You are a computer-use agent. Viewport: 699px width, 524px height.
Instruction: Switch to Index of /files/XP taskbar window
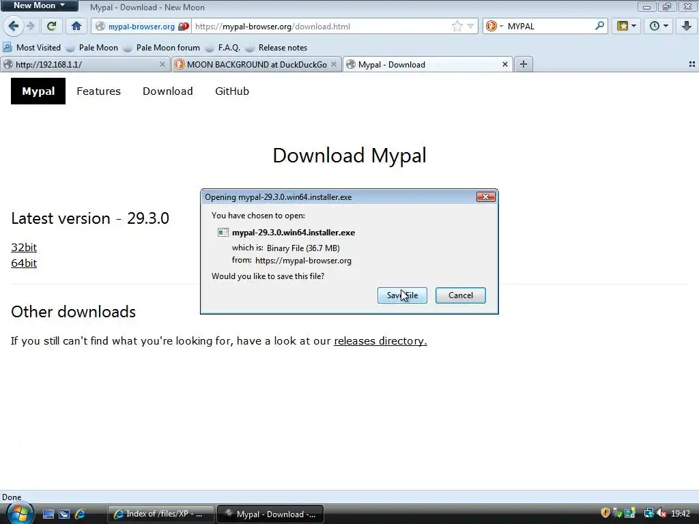click(160, 514)
